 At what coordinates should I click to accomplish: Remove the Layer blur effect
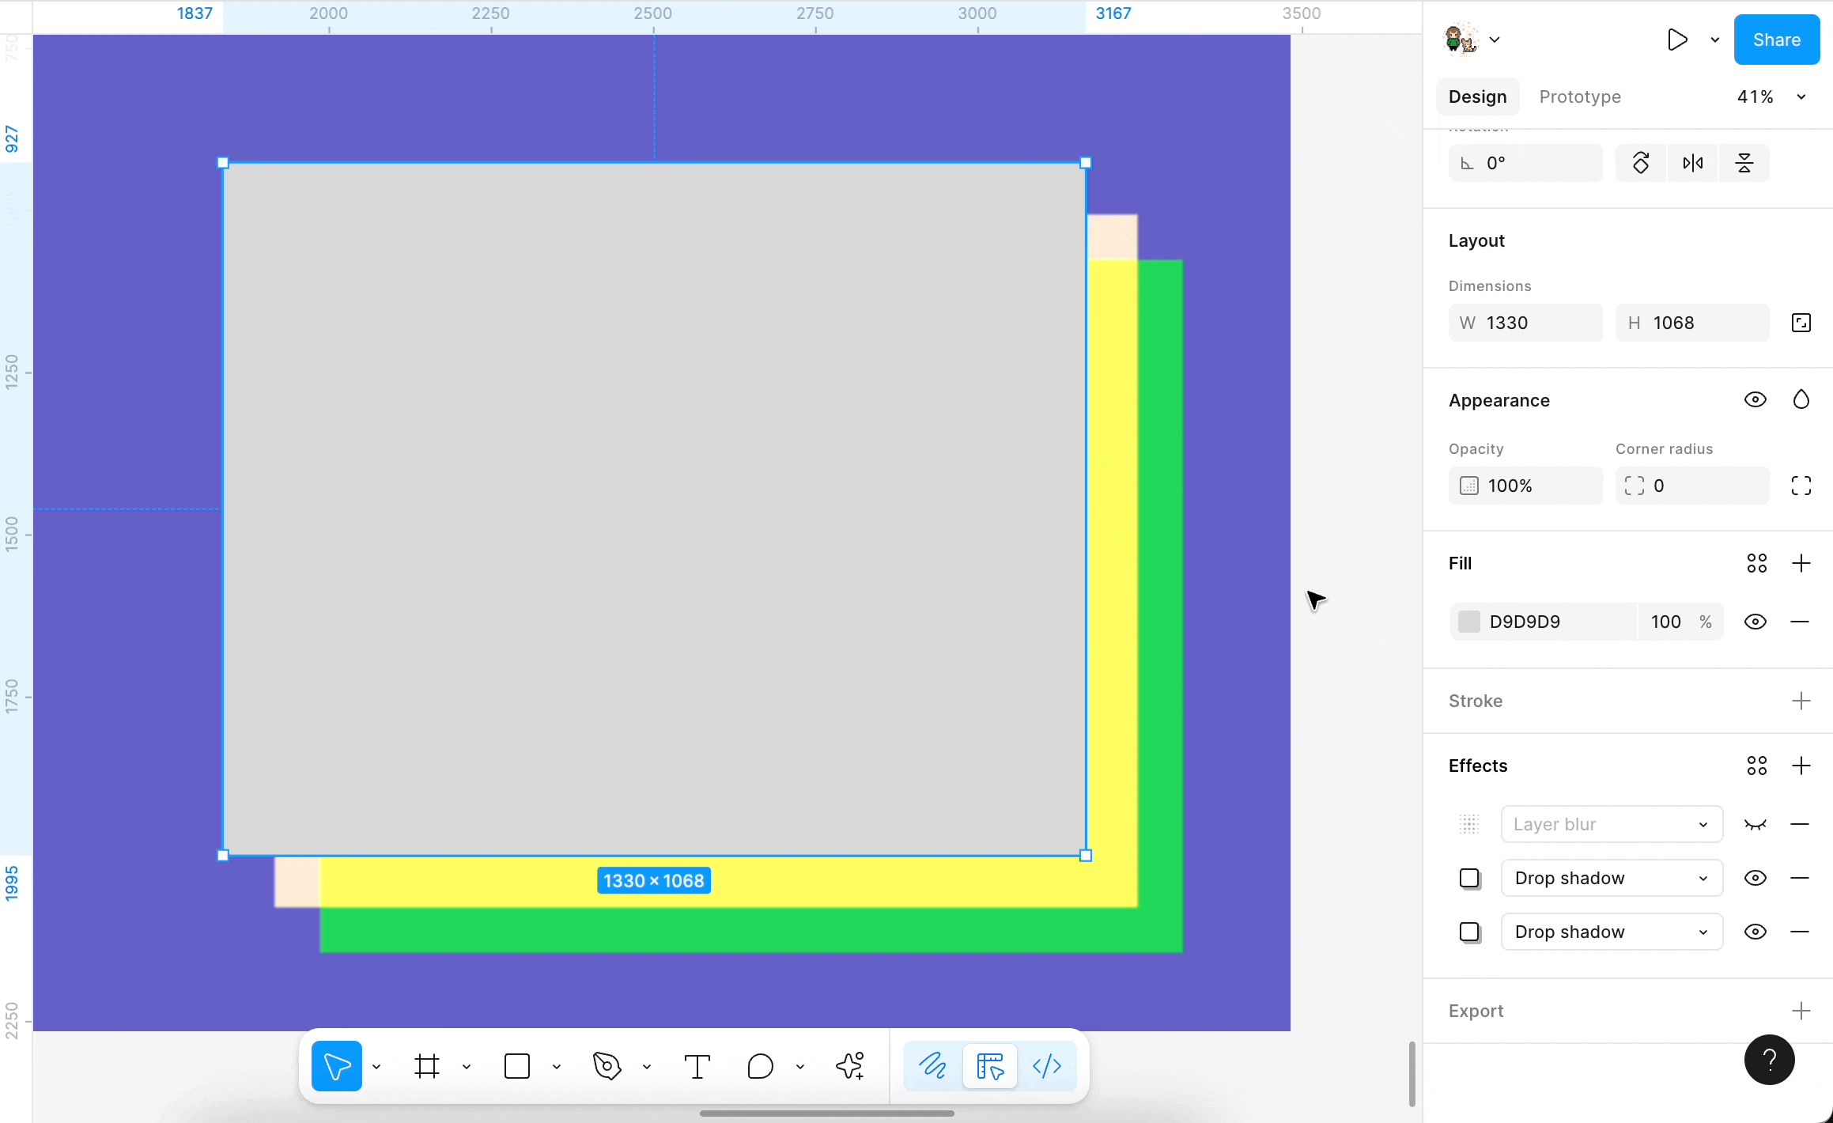pos(1800,824)
